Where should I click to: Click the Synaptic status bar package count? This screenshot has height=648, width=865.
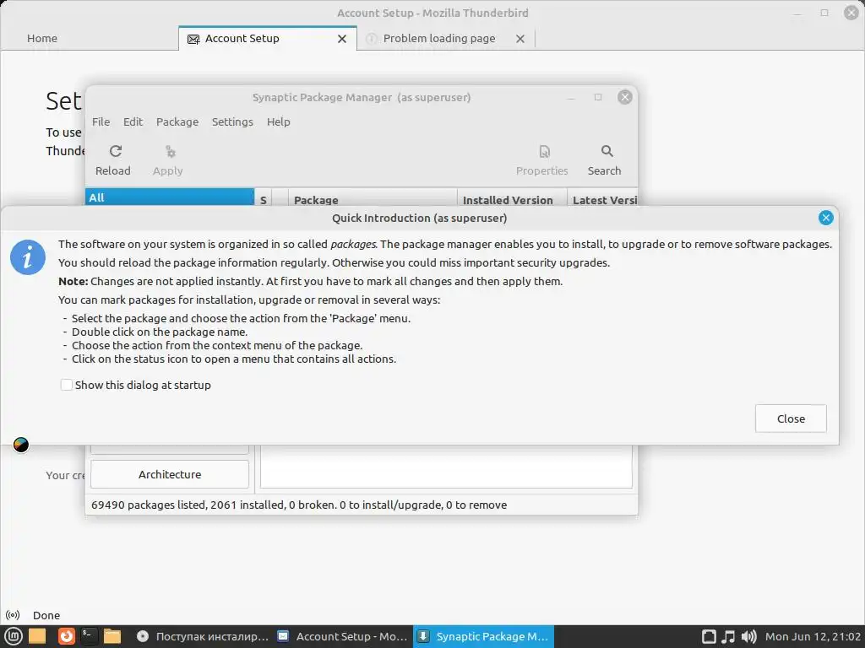(x=298, y=505)
